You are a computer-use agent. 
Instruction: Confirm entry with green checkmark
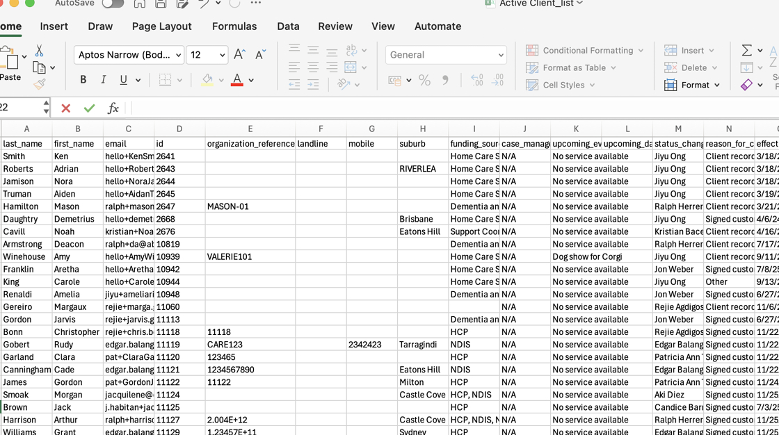pyautogui.click(x=90, y=108)
